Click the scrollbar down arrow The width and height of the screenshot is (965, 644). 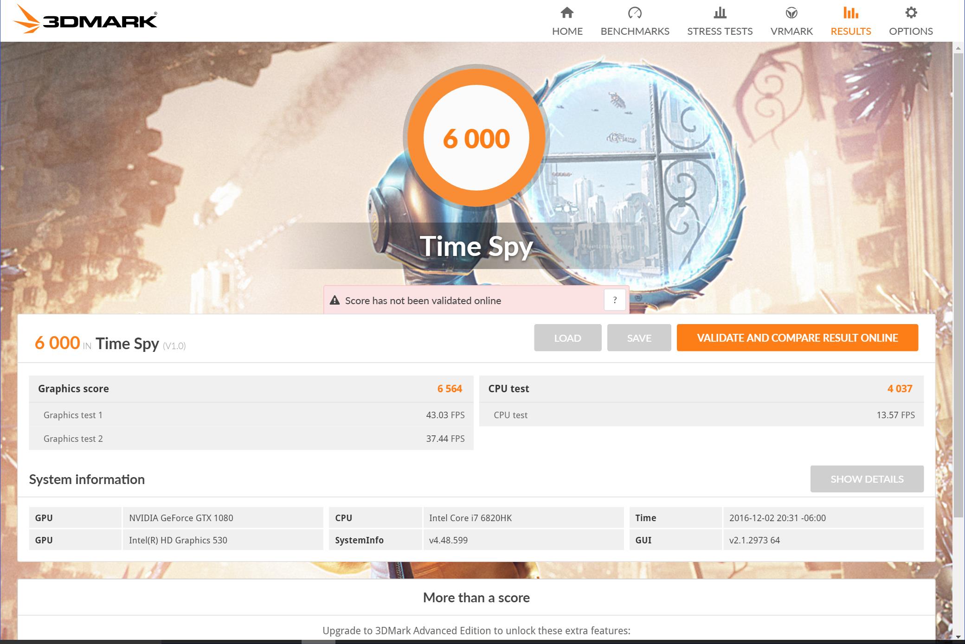[x=959, y=637]
